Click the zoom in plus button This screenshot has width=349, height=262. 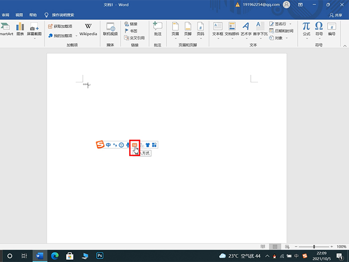[x=332, y=247]
